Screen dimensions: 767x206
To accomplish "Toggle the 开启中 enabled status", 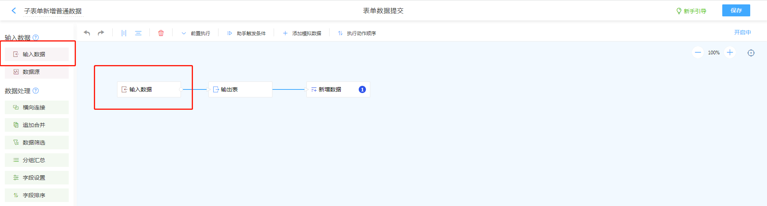I will (x=742, y=32).
